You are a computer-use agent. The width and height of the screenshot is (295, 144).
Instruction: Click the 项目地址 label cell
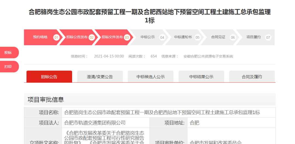[168, 123]
